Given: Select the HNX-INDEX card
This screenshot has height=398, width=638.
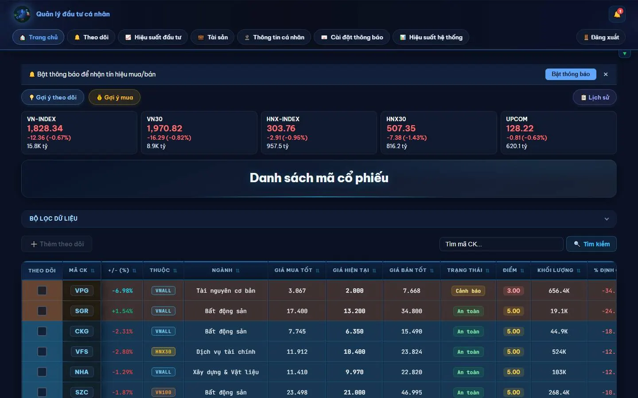Looking at the screenshot, I should pos(319,133).
